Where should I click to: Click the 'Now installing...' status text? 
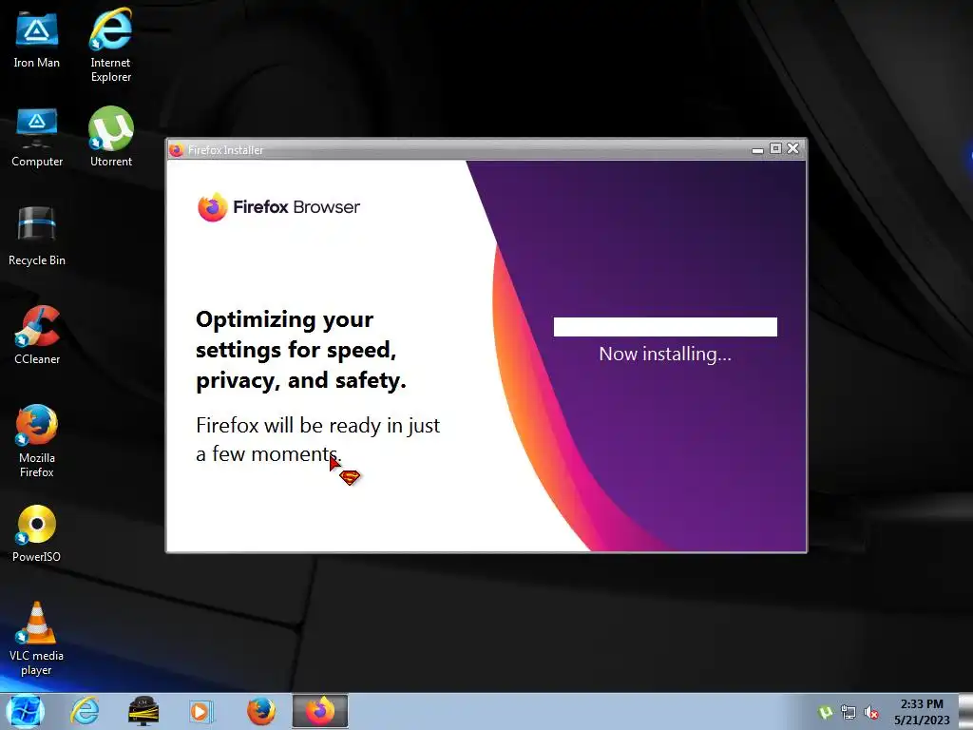(665, 354)
